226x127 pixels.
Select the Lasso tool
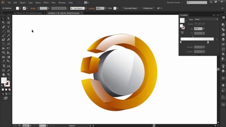[x=8, y=23]
